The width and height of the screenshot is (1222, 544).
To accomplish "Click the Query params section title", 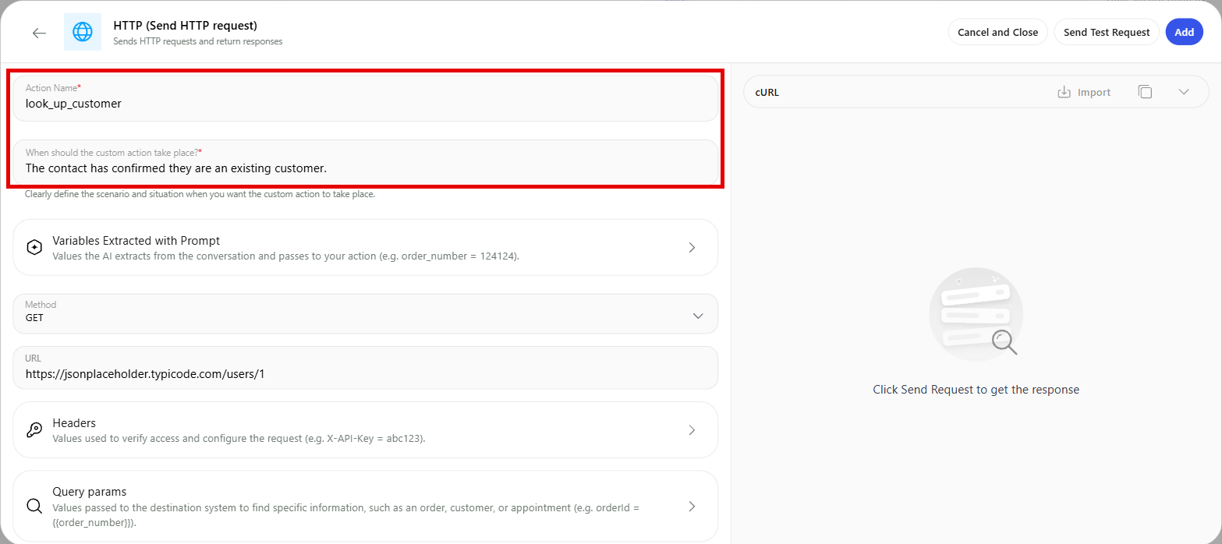I will (90, 492).
